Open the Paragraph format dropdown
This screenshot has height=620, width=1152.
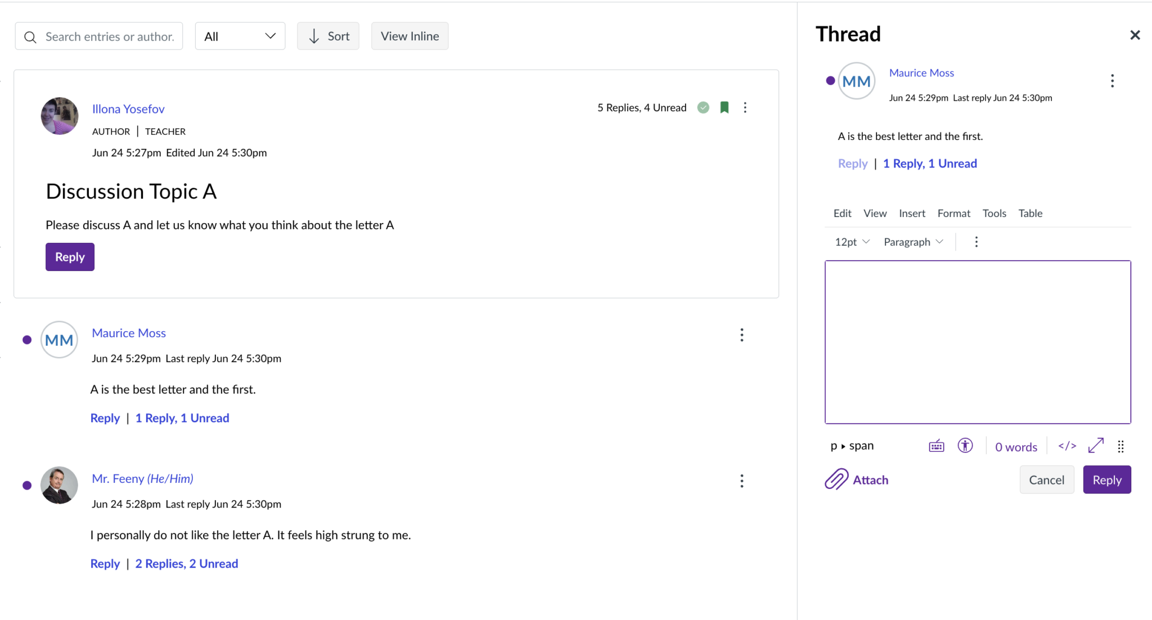point(913,242)
